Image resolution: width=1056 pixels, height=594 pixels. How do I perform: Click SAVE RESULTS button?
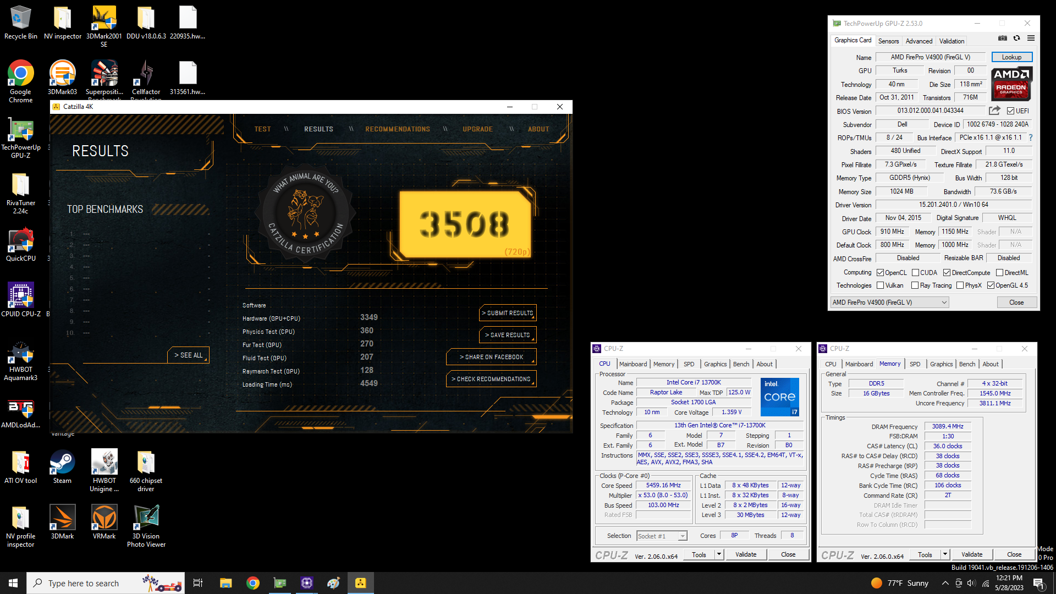[x=508, y=335]
